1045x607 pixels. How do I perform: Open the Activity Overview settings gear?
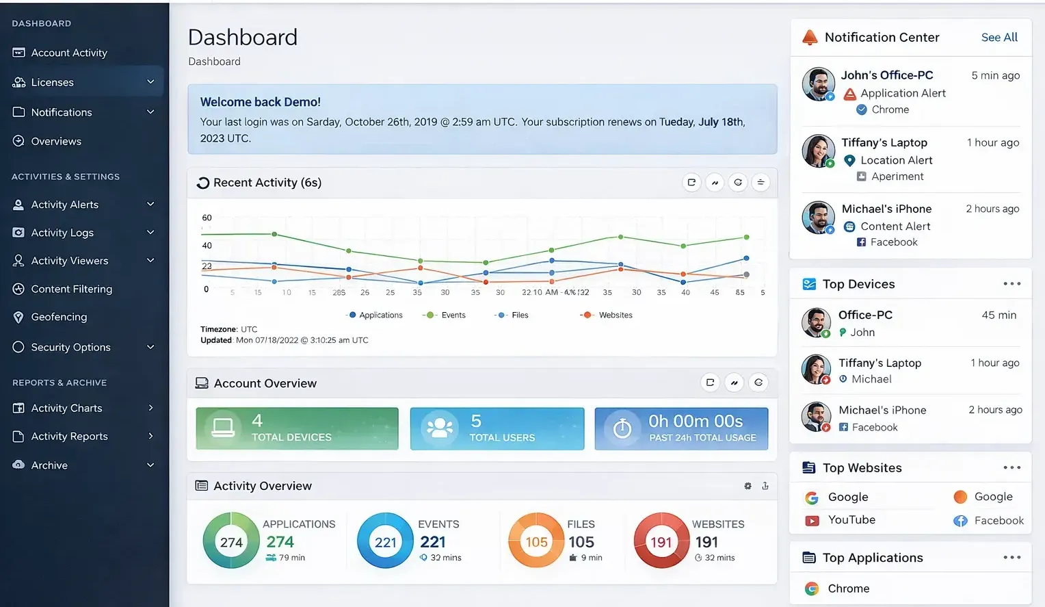tap(748, 486)
